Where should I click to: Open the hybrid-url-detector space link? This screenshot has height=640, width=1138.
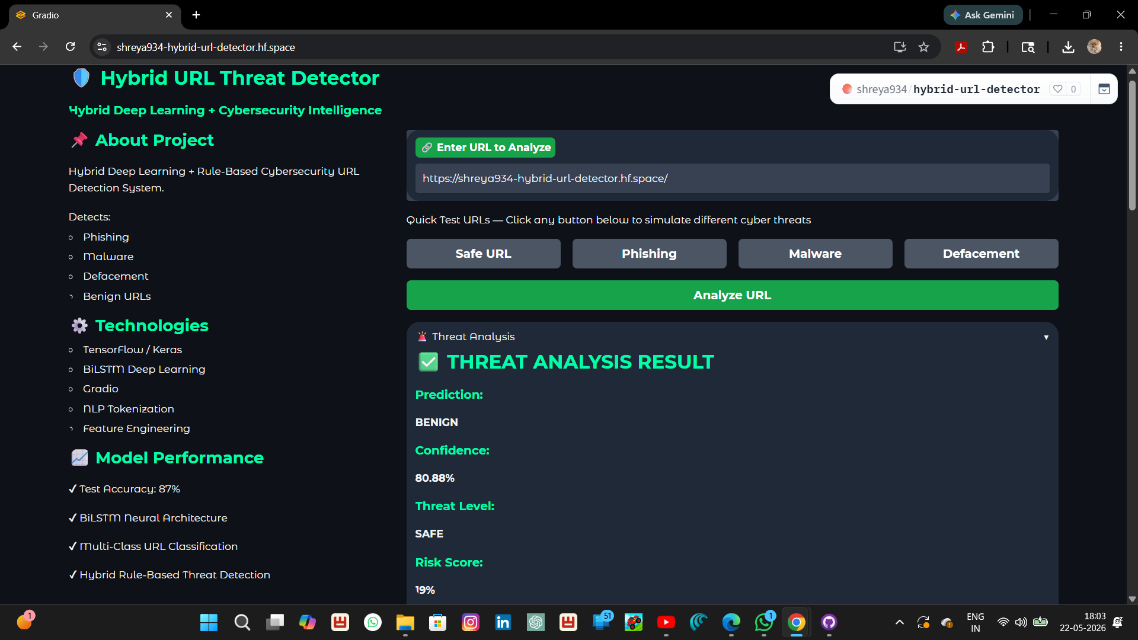point(976,89)
